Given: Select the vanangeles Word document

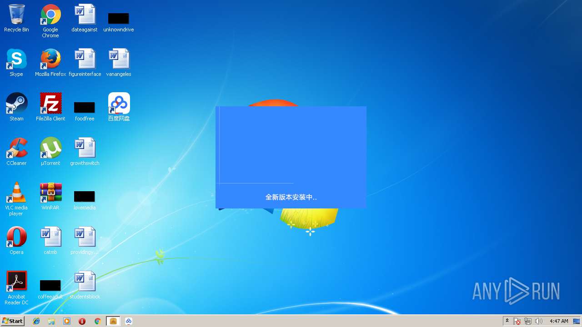Looking at the screenshot, I should coord(119,63).
